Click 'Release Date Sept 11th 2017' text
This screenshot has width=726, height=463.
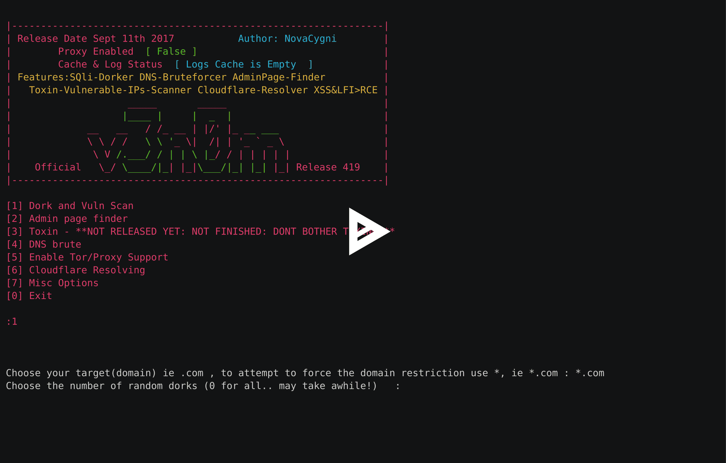(x=96, y=39)
